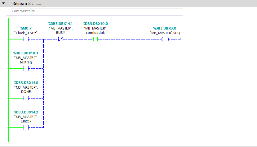
Task: Click the %DB3.DBX14.1 address above BUSY
Action: click(60, 24)
